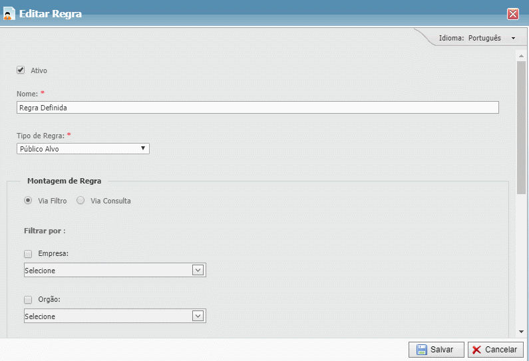Screen dimensions: 529x361
Task: Expand the Tipo de Regra dropdown
Action: point(83,149)
